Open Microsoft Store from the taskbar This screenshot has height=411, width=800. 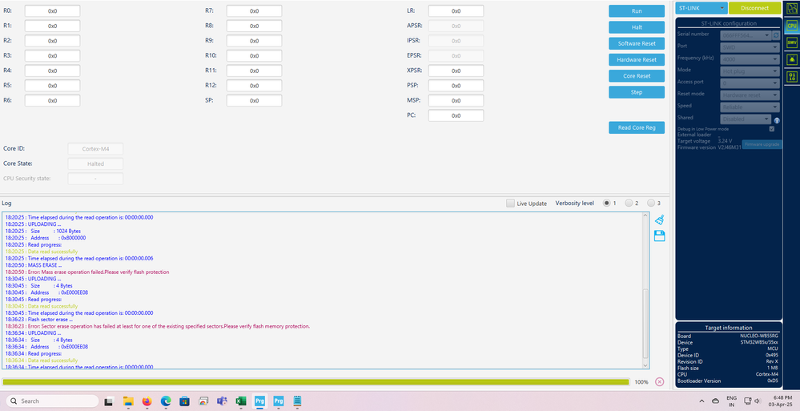185,401
